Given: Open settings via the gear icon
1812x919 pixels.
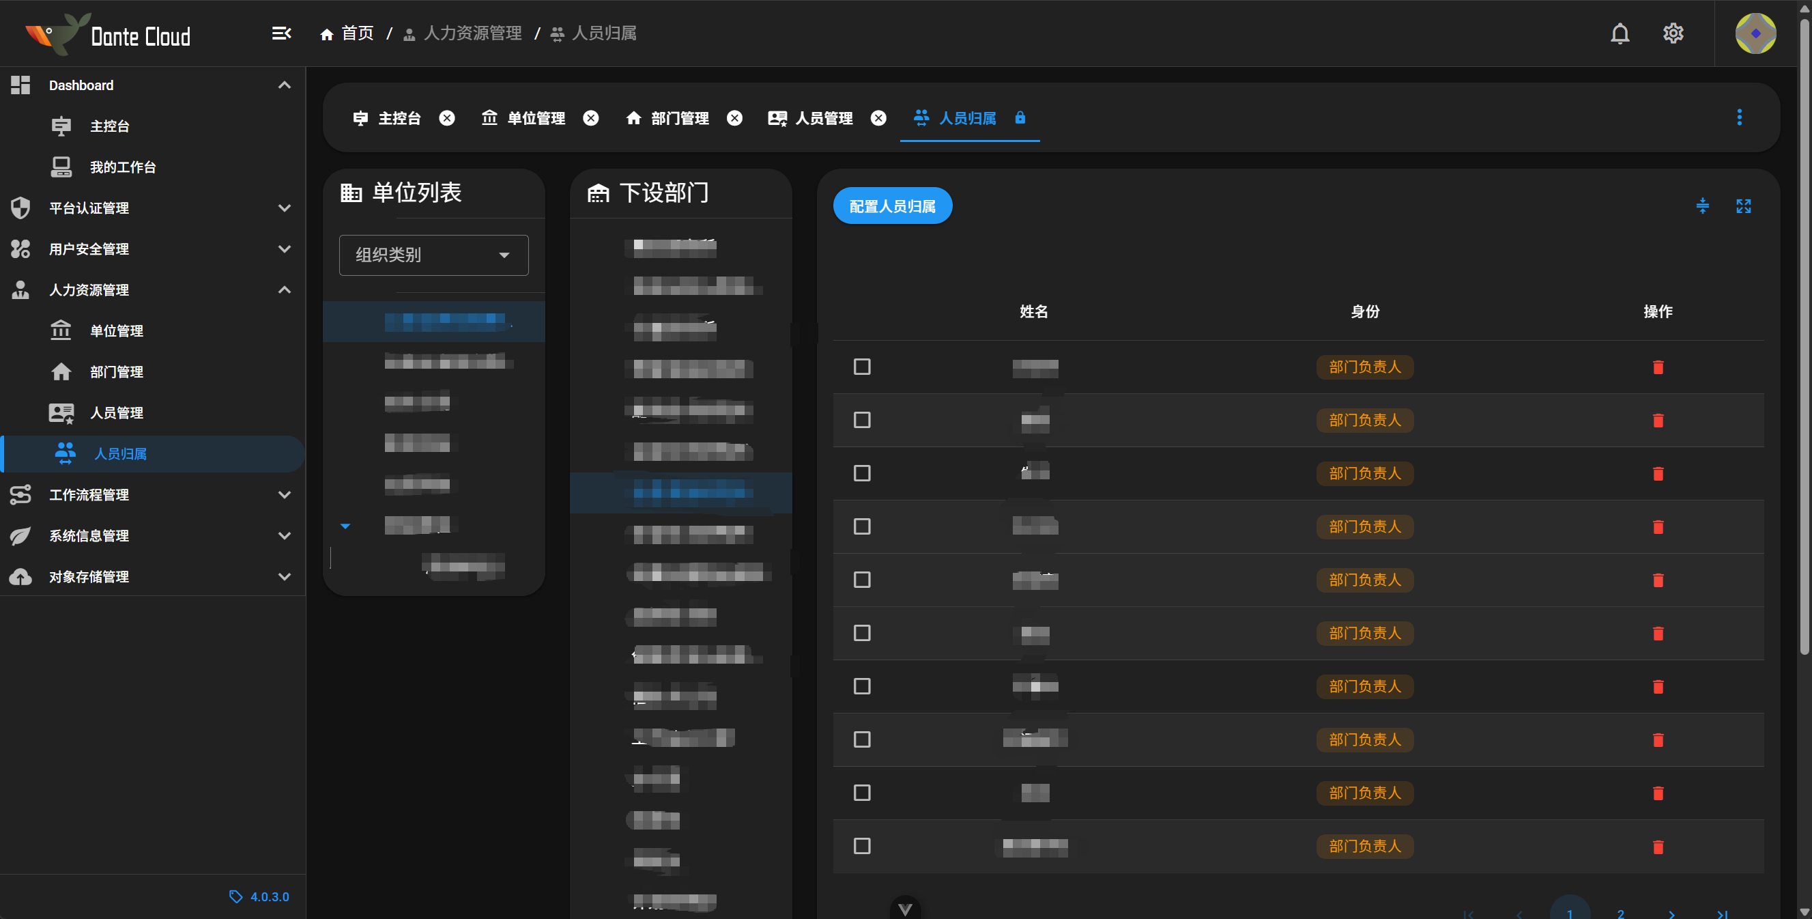Looking at the screenshot, I should point(1673,33).
